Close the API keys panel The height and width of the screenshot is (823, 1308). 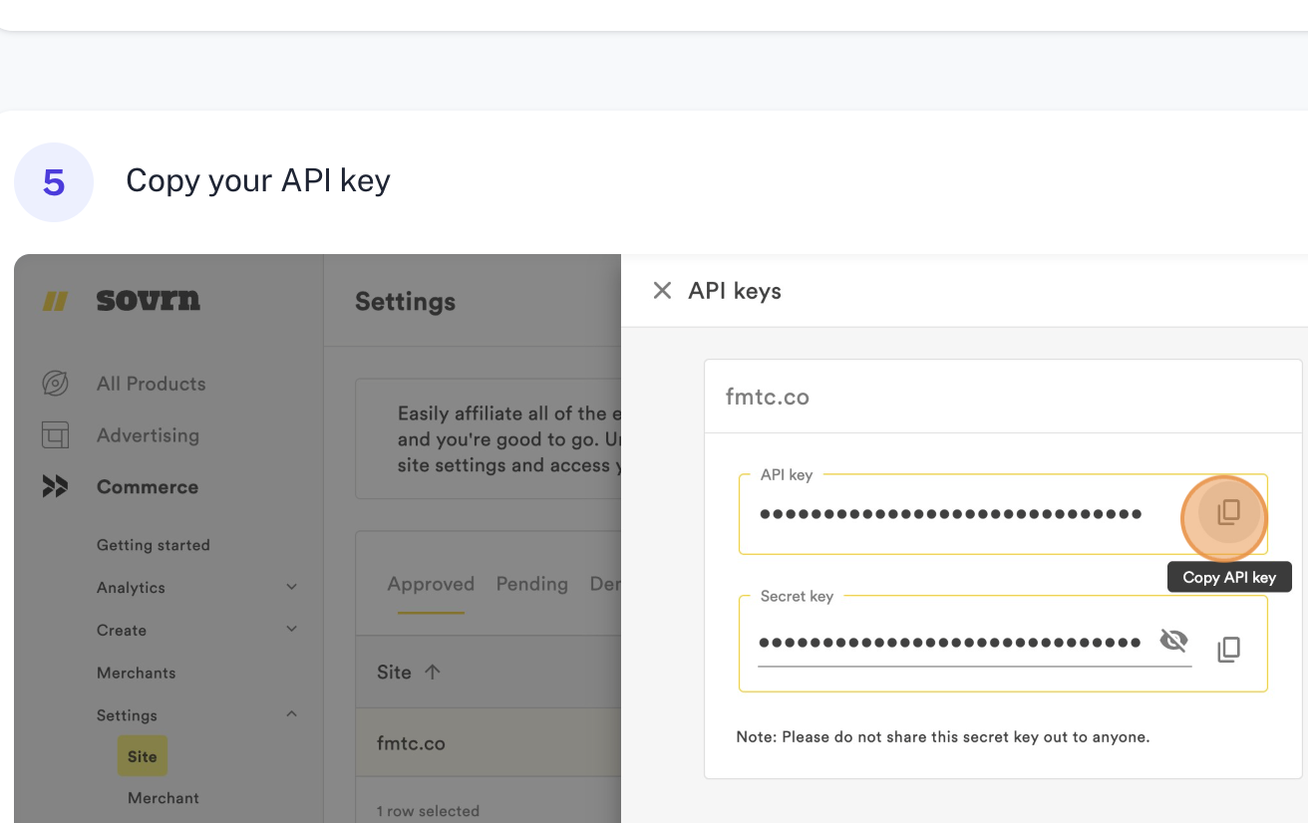click(x=662, y=290)
